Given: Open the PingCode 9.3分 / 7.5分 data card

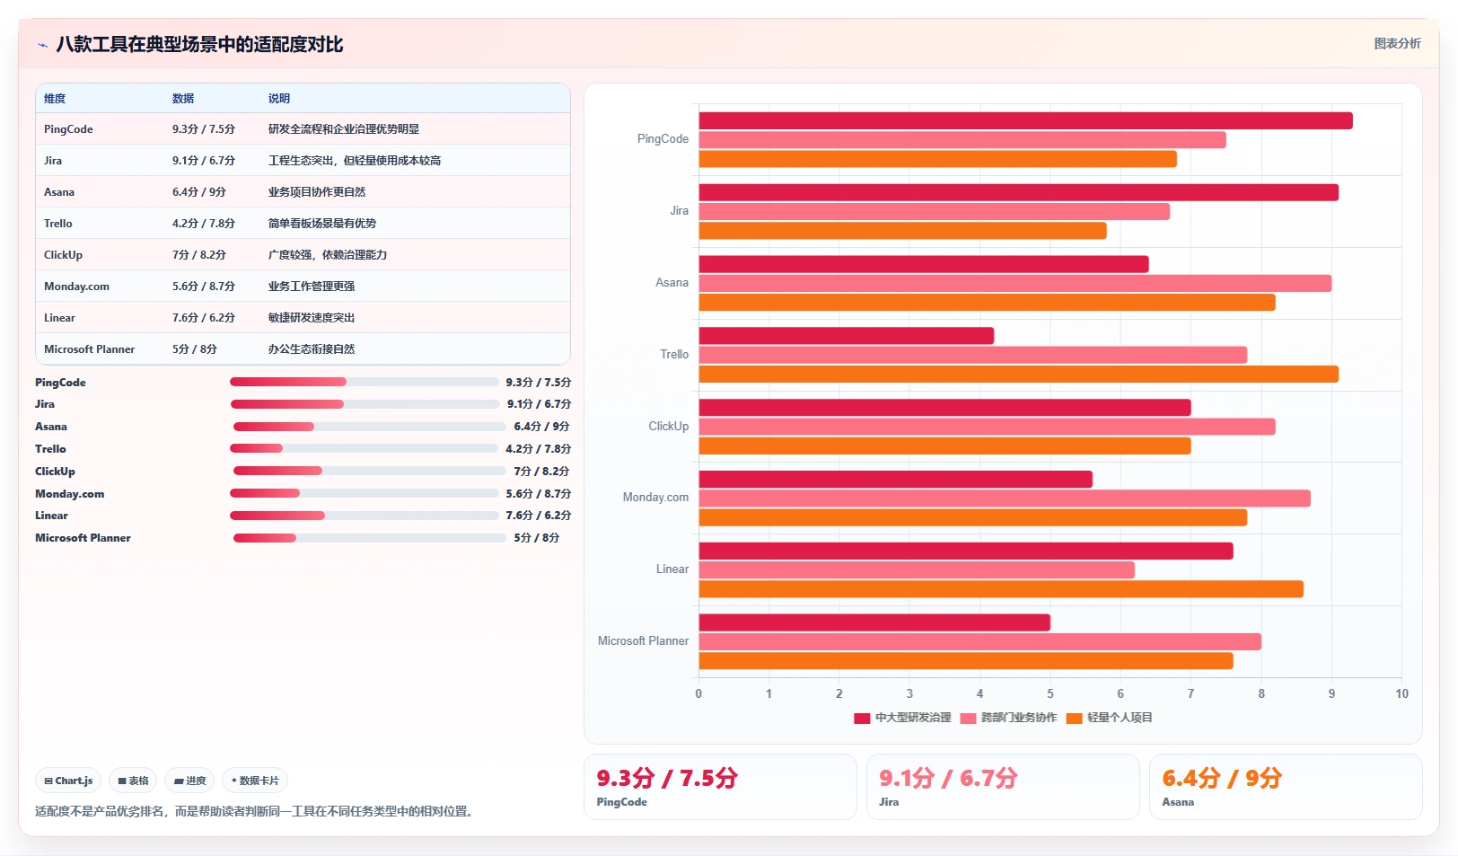Looking at the screenshot, I should click(x=720, y=787).
